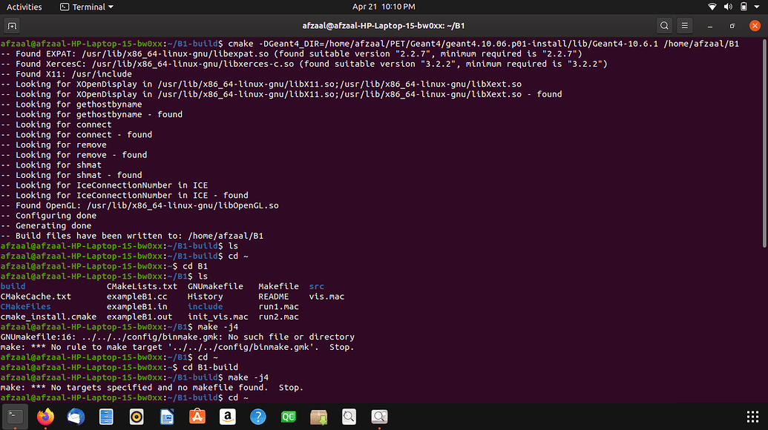This screenshot has width=768, height=430.
Task: Open the Amazon launcher
Action: pyautogui.click(x=228, y=417)
